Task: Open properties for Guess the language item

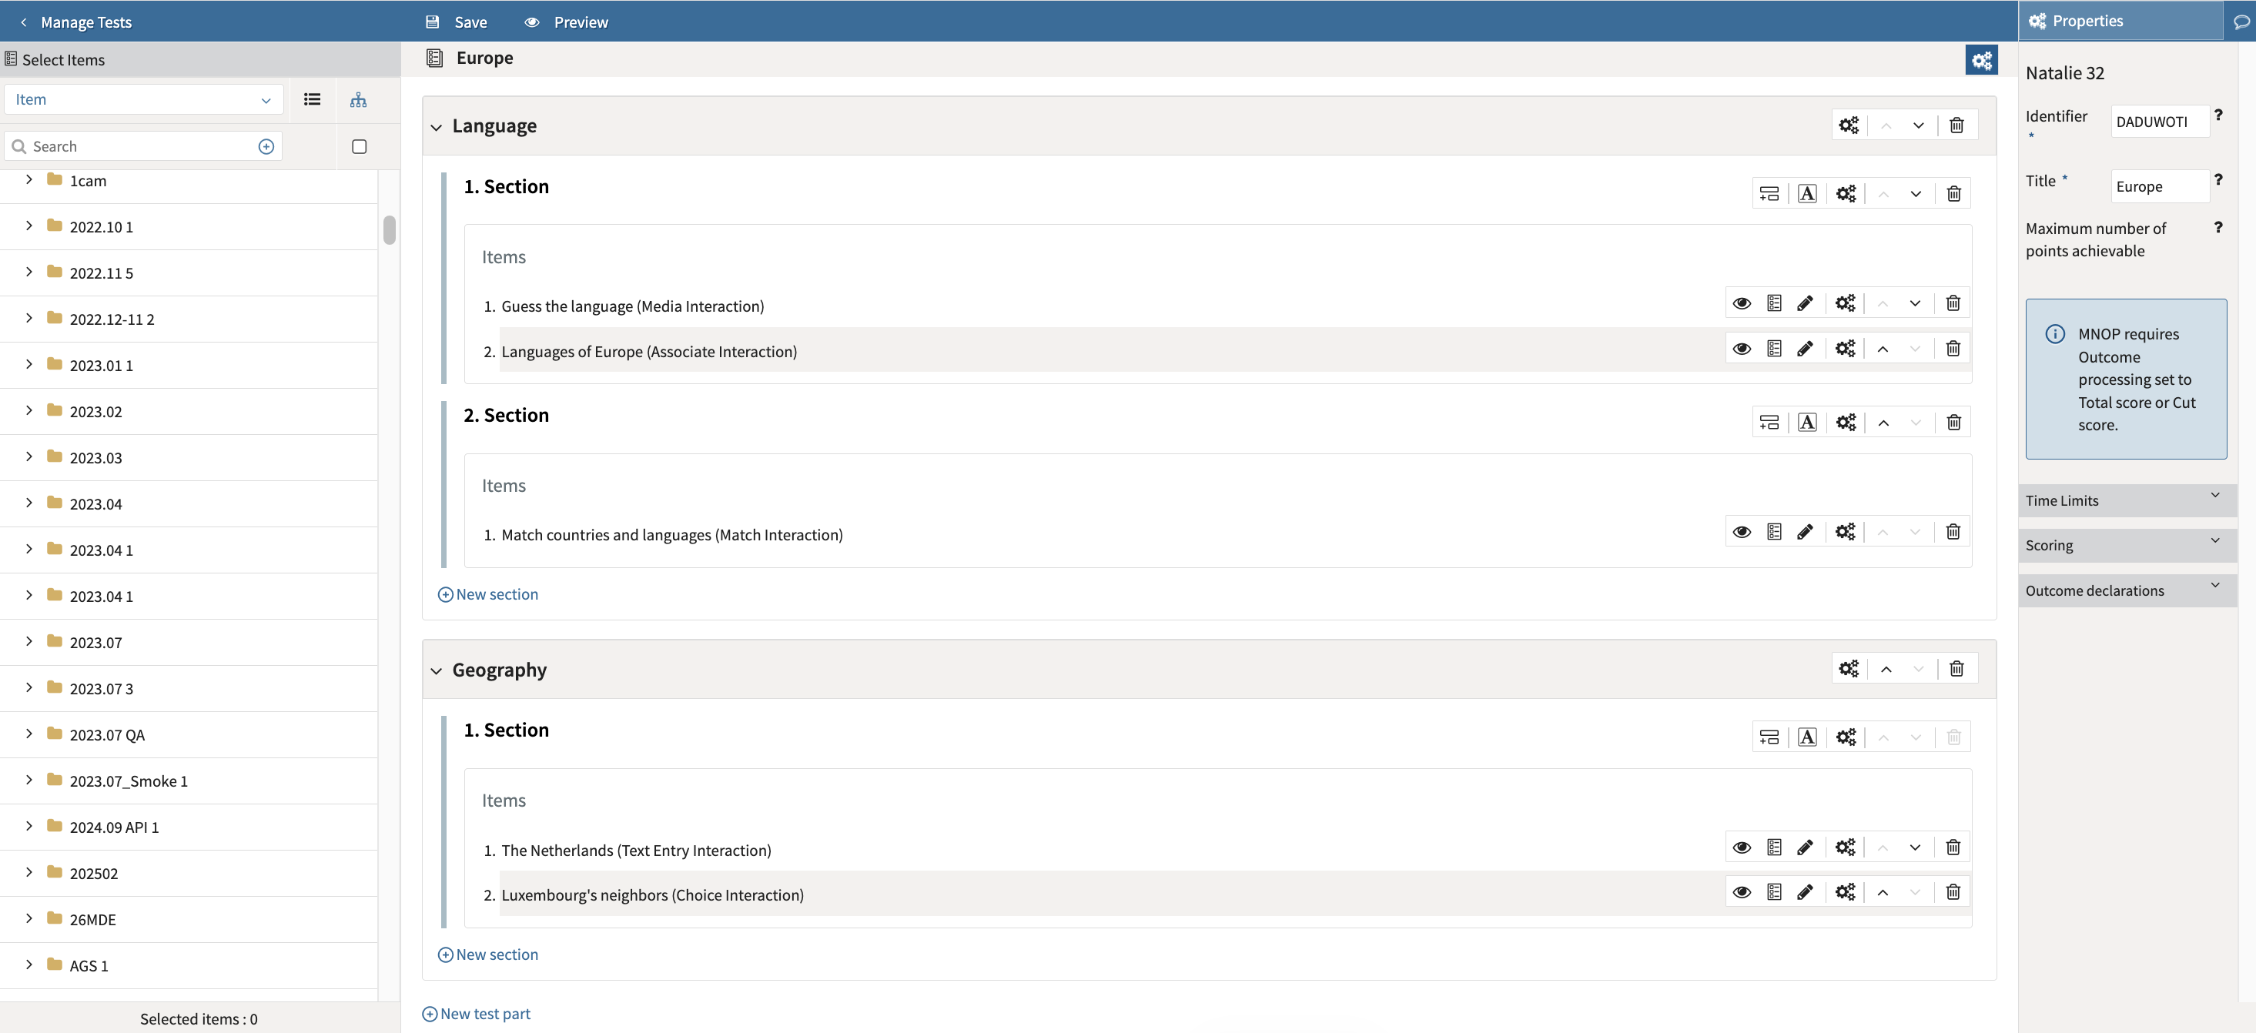Action: pos(1844,303)
